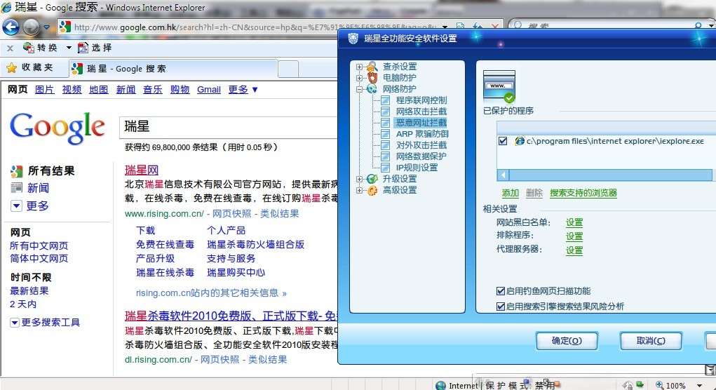Select the sidebar 新闻 news filter icon
Screen dimensions: 716x390
pos(16,188)
